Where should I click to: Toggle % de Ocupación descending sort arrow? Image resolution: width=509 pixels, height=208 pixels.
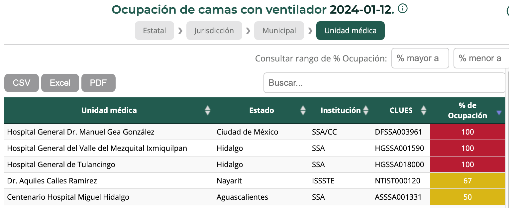pyautogui.click(x=499, y=113)
